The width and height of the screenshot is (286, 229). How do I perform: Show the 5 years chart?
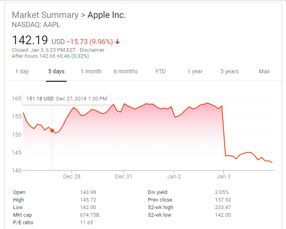point(229,72)
